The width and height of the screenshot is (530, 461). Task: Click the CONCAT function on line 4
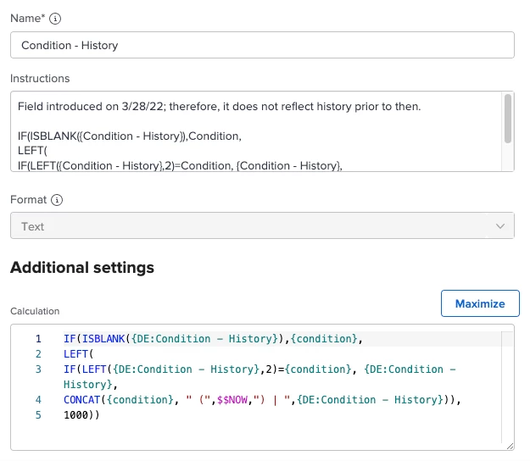point(81,400)
